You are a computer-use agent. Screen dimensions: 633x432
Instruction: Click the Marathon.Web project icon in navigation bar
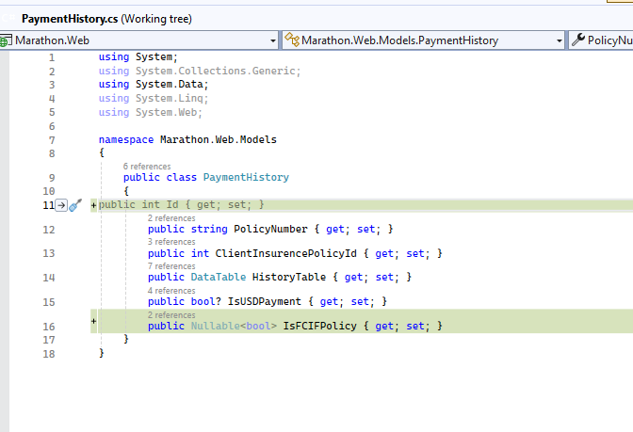(x=5, y=40)
